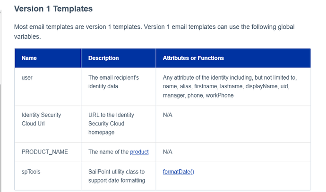Select the PRODUCT_NAME variable cell

pos(45,152)
